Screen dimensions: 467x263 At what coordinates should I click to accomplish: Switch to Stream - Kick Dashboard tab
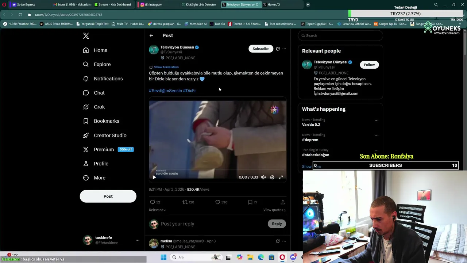tap(112, 4)
